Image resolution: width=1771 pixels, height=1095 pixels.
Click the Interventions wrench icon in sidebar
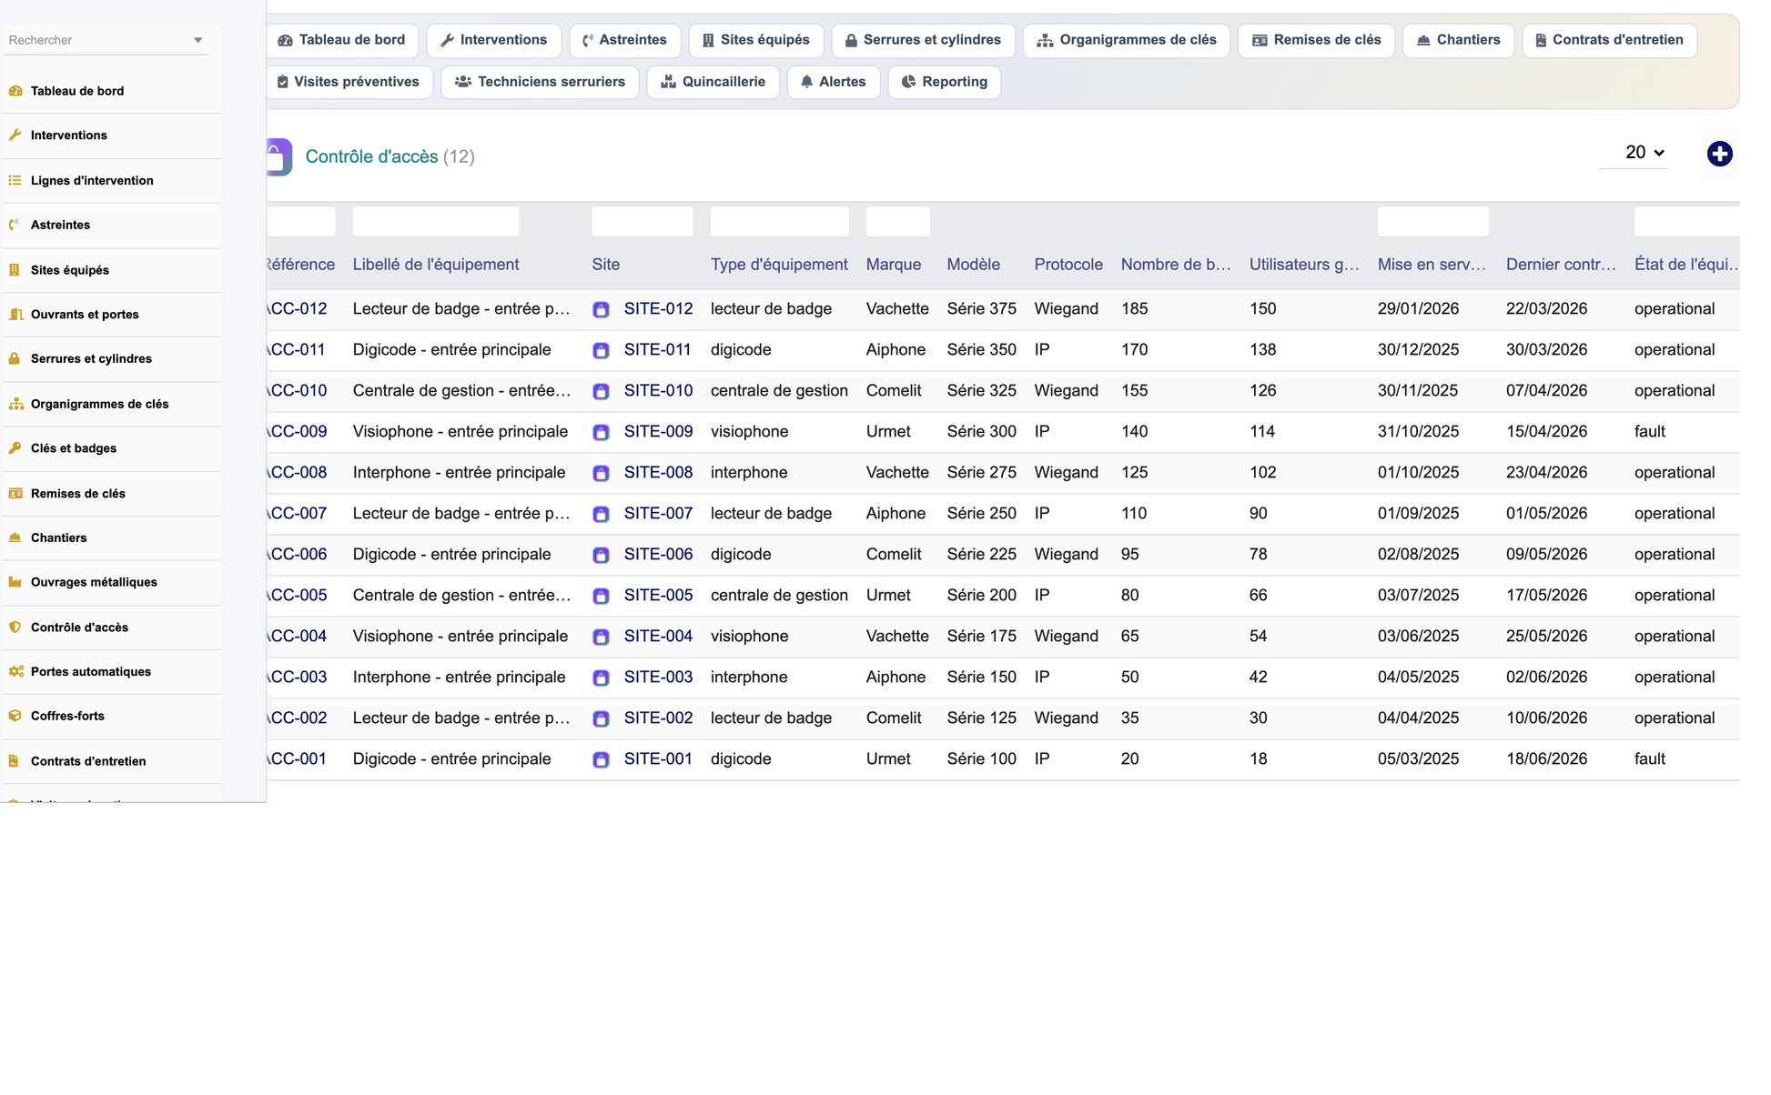(x=15, y=136)
